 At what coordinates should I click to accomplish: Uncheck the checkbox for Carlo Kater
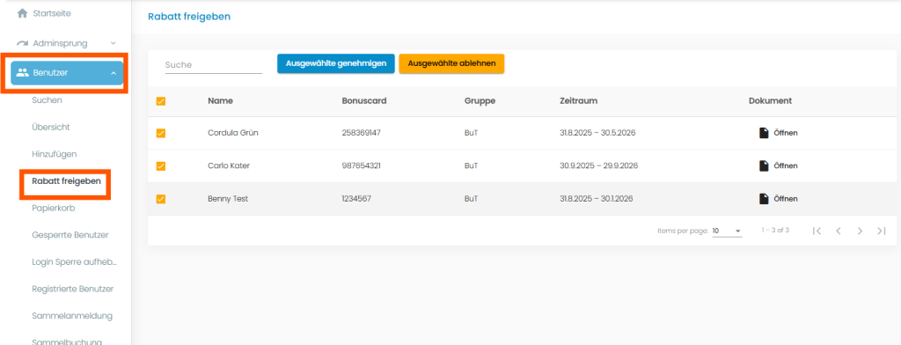point(161,165)
